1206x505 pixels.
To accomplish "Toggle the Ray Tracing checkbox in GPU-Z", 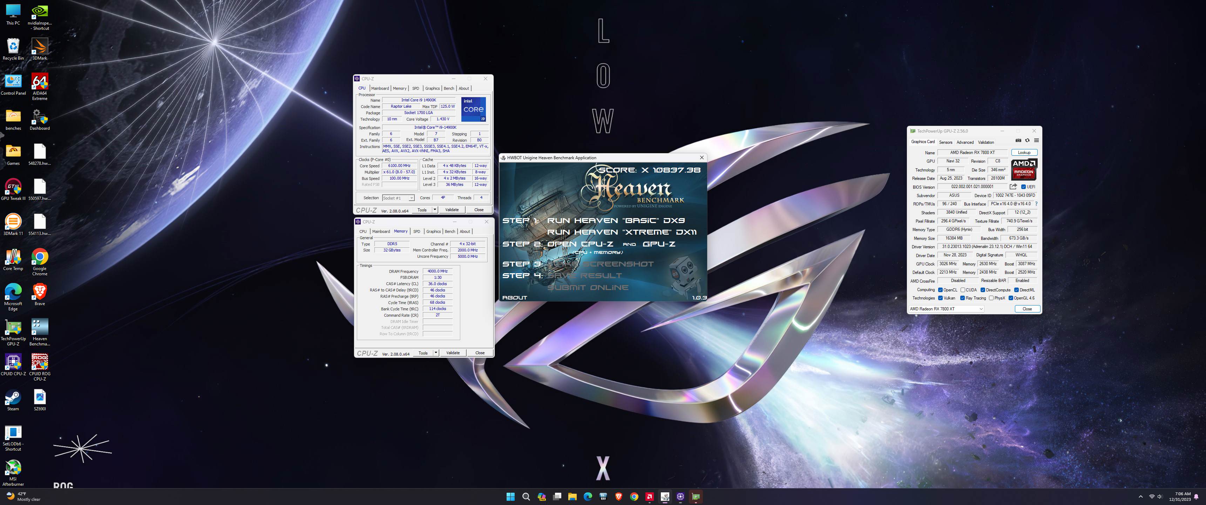I will pyautogui.click(x=962, y=298).
